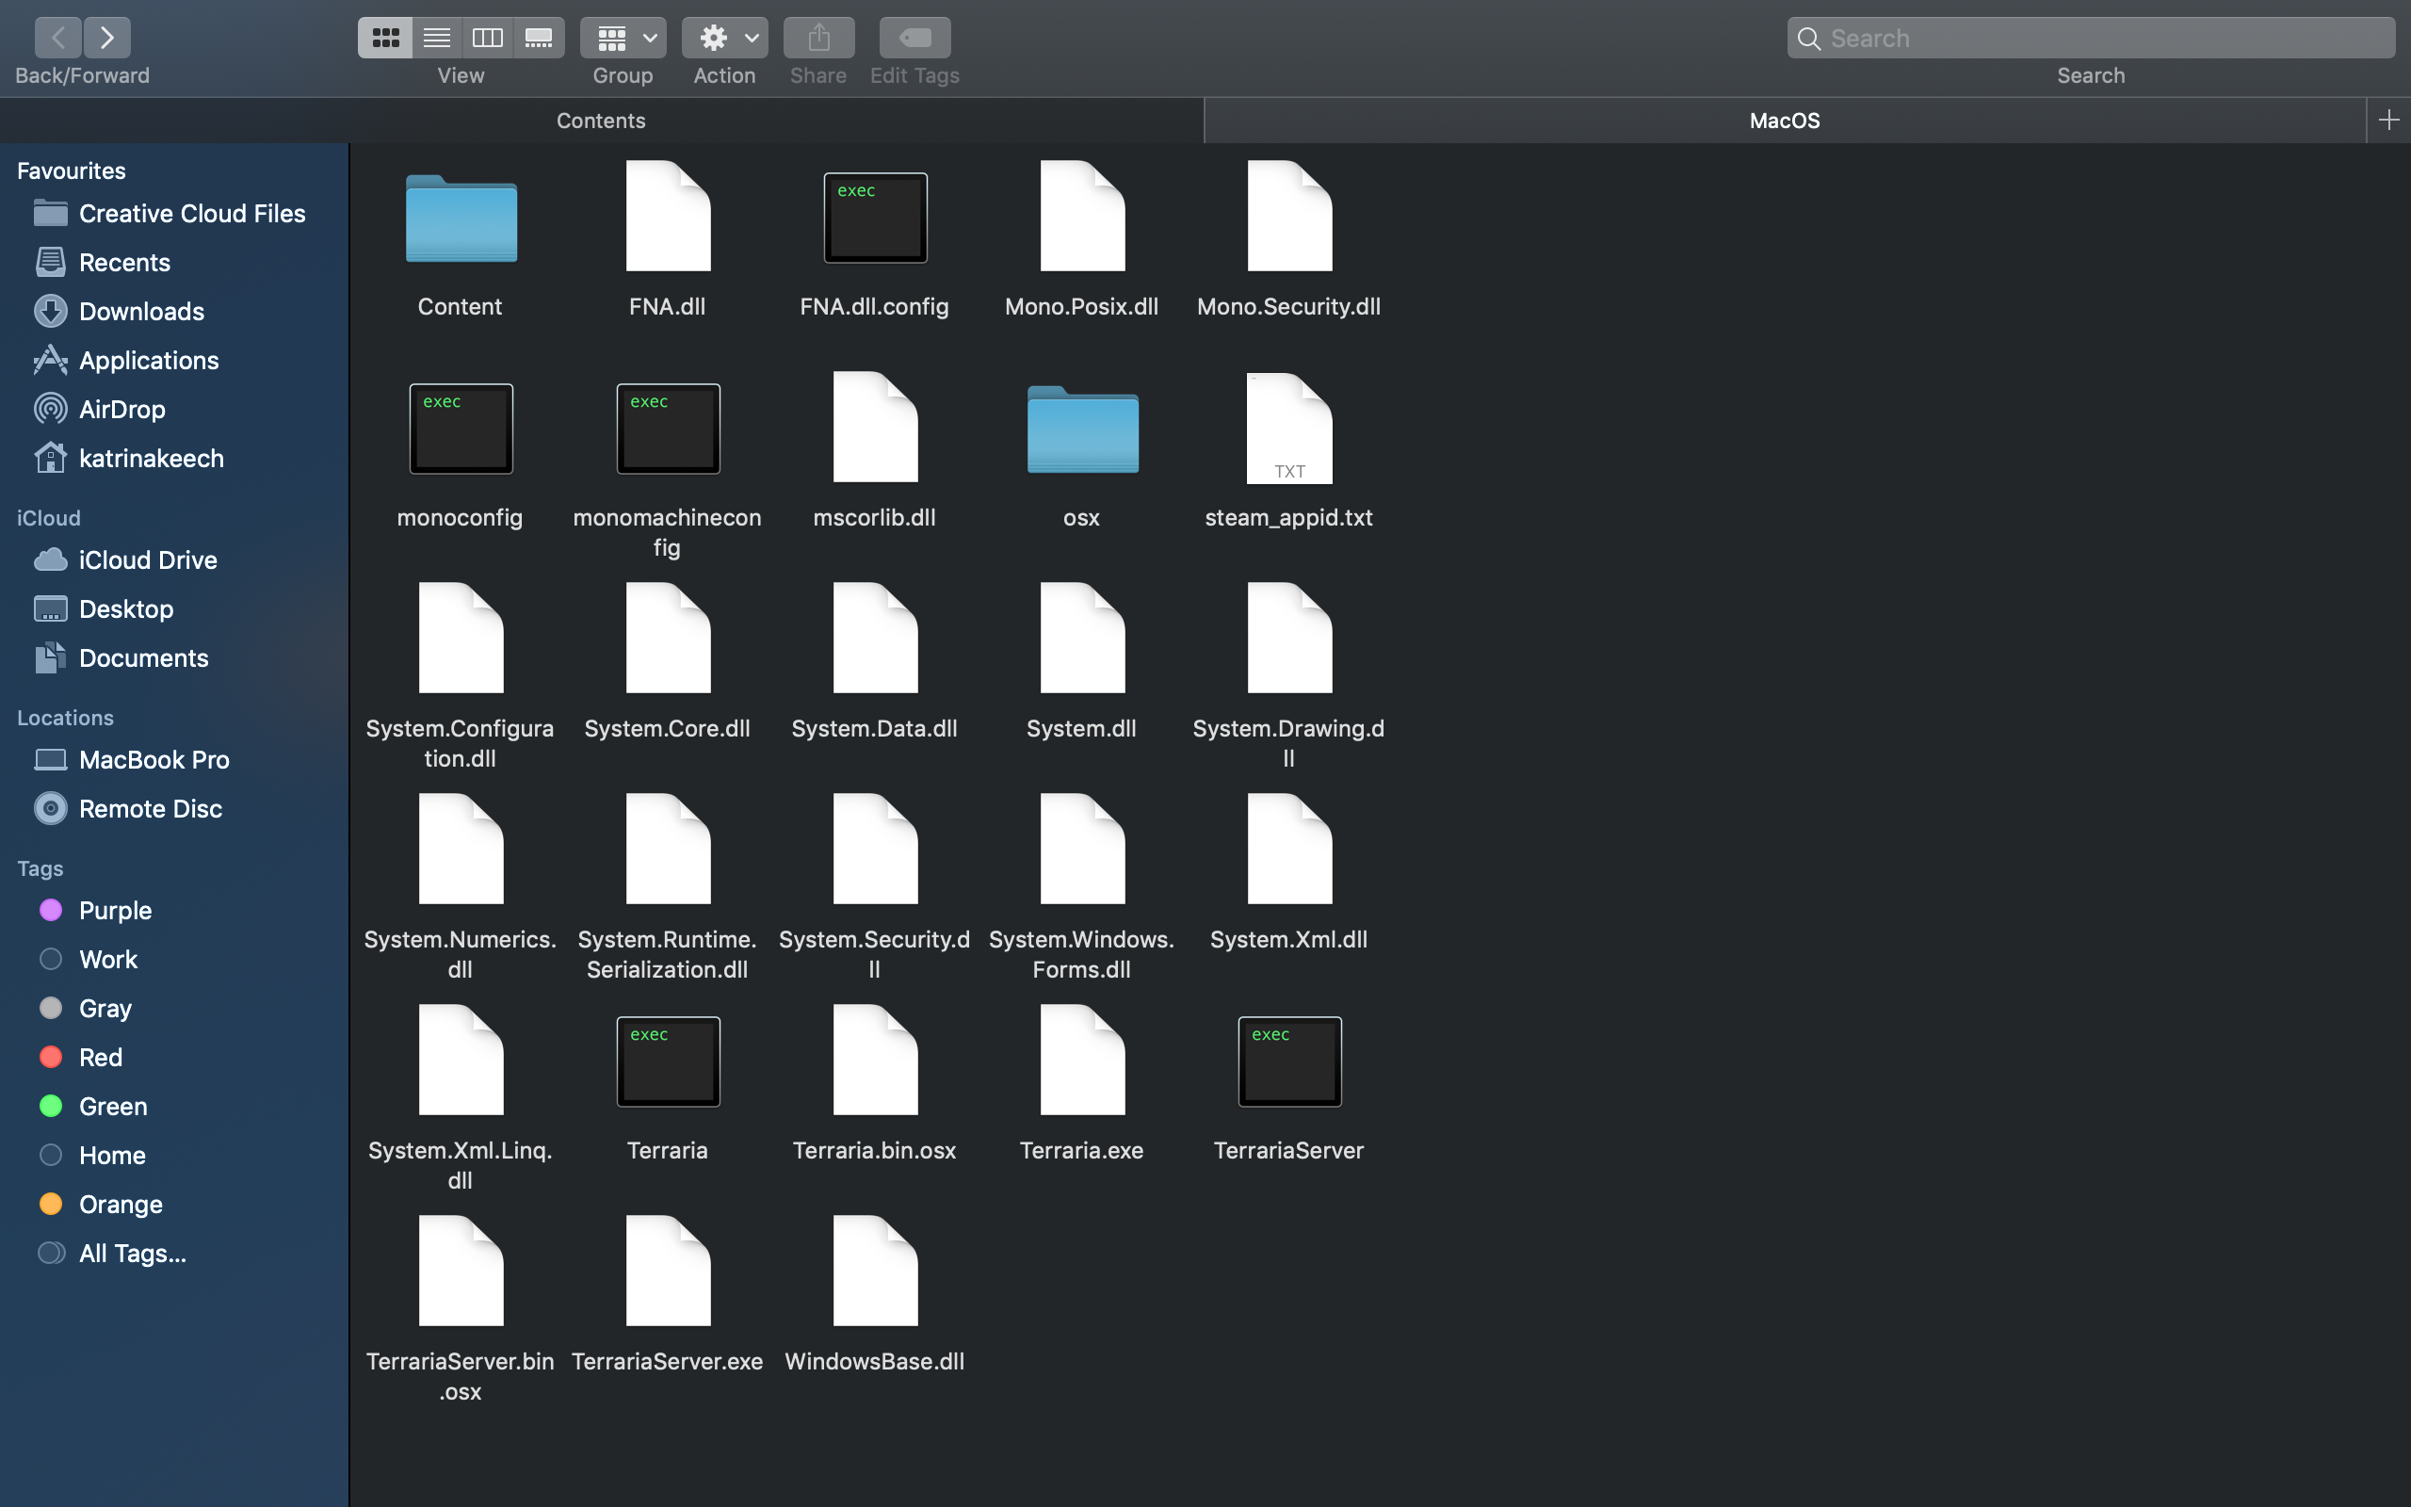2411x1507 pixels.
Task: Switch to list view
Action: [x=436, y=38]
